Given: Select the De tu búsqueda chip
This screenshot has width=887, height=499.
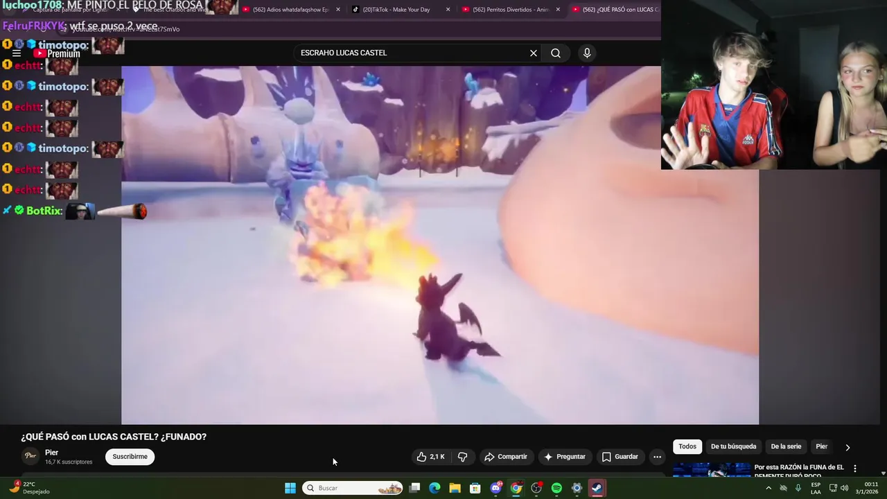Looking at the screenshot, I should tap(733, 447).
